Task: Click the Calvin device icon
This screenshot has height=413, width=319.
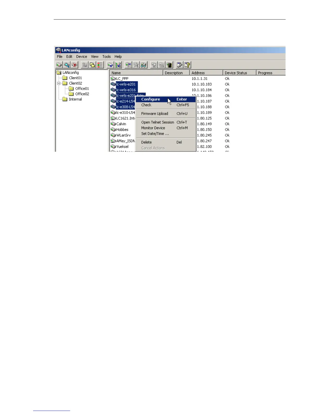Action: click(x=113, y=124)
